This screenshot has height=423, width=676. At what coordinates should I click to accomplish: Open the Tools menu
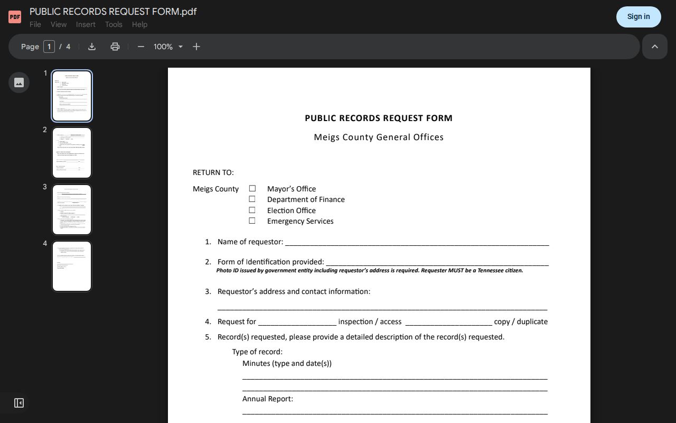(114, 24)
